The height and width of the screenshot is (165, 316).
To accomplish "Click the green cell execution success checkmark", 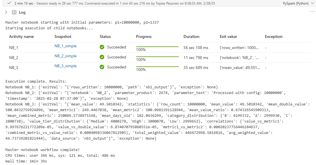I will pos(10,3).
